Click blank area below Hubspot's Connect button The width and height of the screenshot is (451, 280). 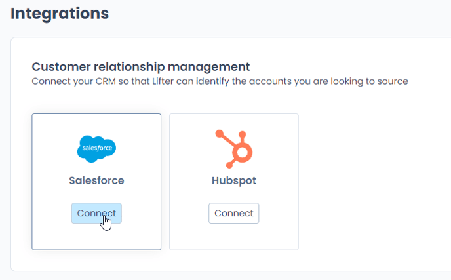tap(234, 237)
